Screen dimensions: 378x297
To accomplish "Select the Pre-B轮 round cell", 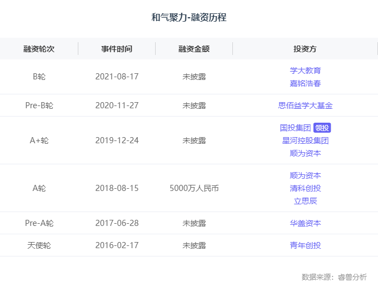I will pos(39,105).
